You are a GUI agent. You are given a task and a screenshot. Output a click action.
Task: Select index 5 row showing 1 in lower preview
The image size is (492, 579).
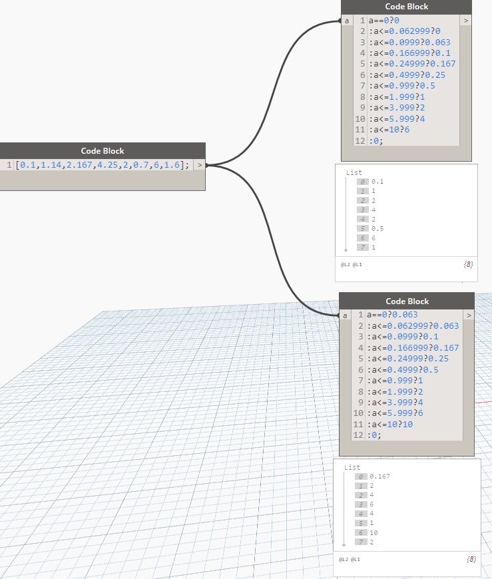point(365,523)
